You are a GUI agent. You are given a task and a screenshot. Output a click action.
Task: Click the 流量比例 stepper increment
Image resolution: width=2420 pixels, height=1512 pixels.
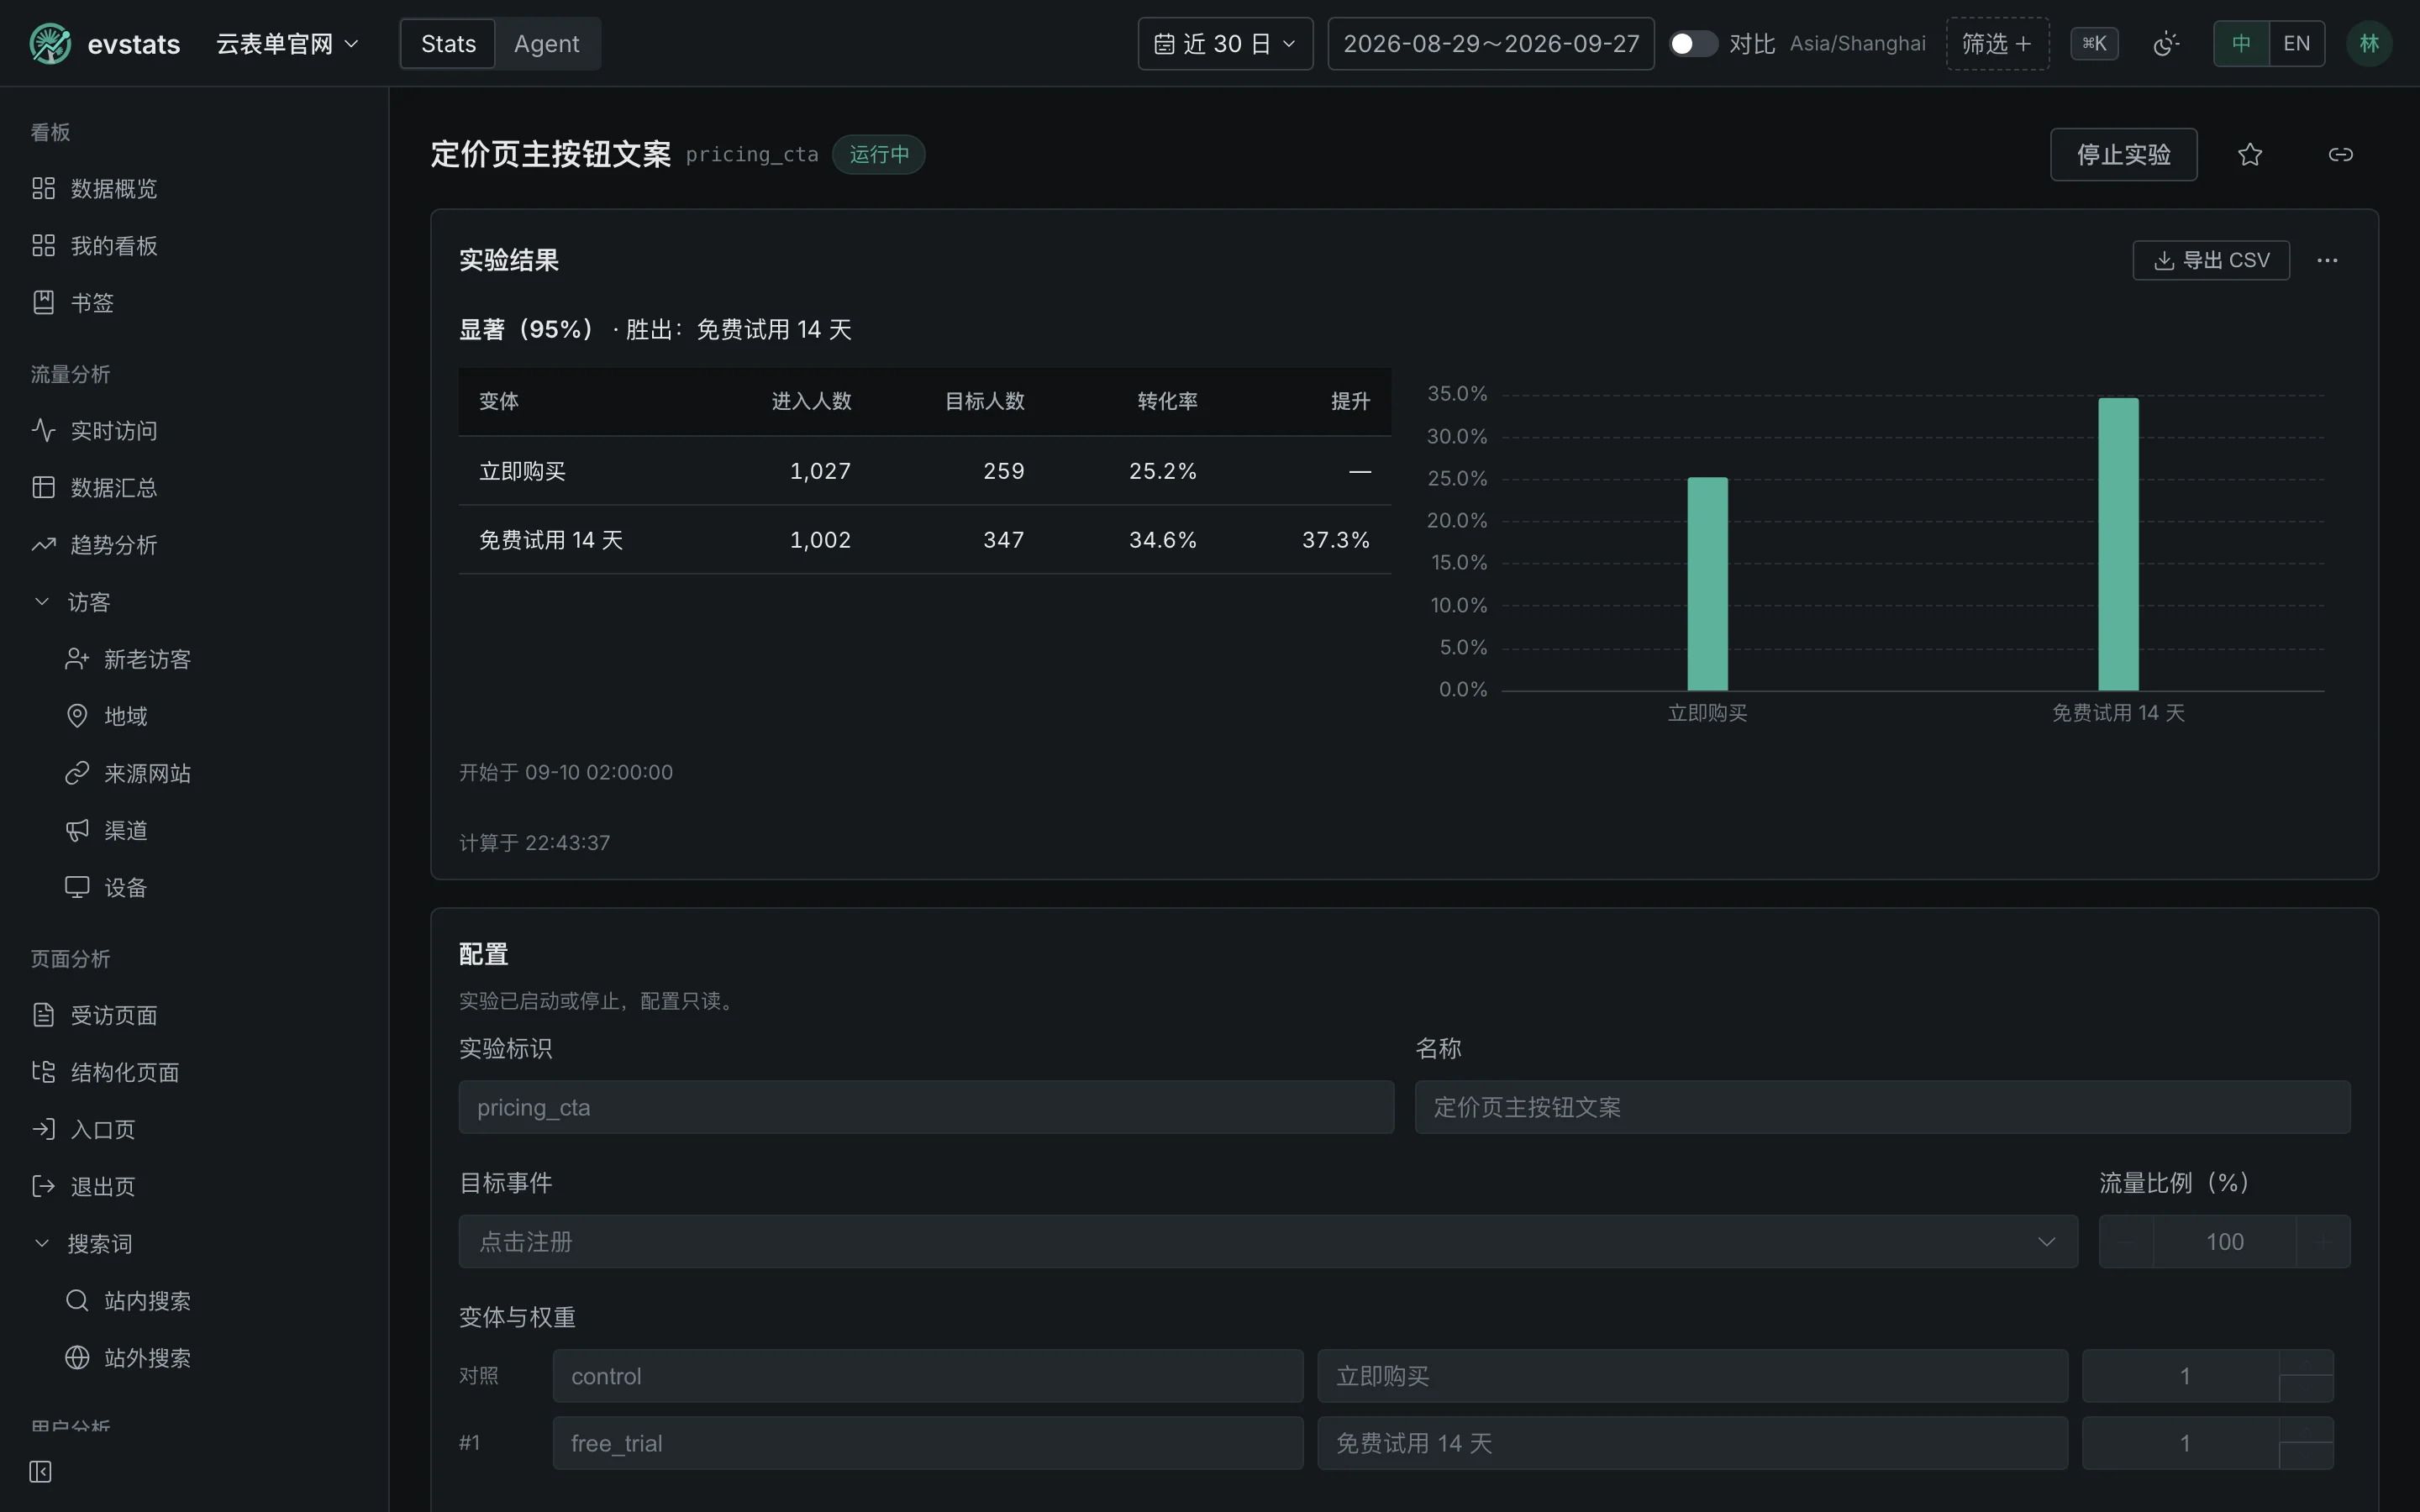point(2323,1241)
